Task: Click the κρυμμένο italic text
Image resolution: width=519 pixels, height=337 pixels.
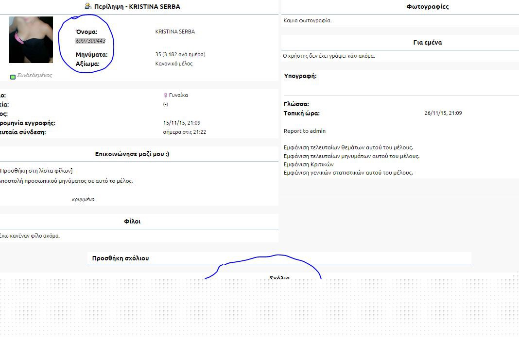Action: click(83, 199)
